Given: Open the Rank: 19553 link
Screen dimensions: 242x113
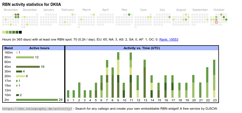Looking at the screenshot, I should (x=169, y=40).
